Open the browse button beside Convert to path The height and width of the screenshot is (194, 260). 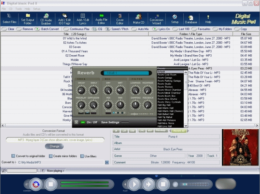click(x=107, y=162)
